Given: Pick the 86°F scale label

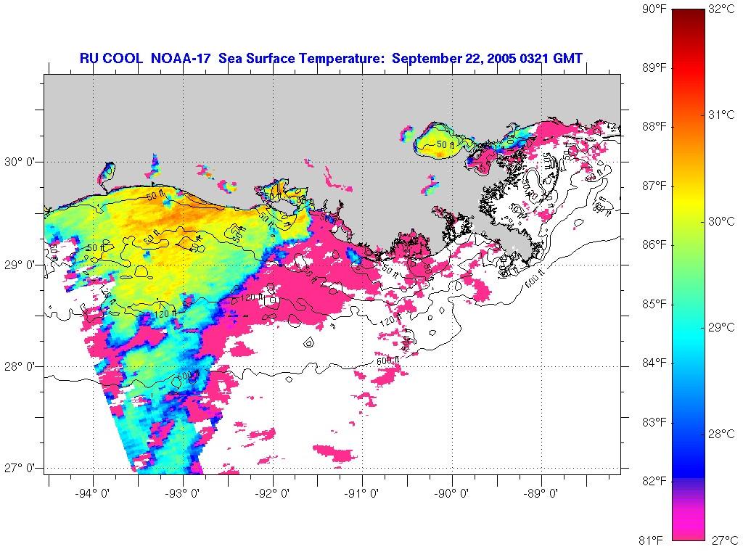Looking at the screenshot, I should 654,244.
